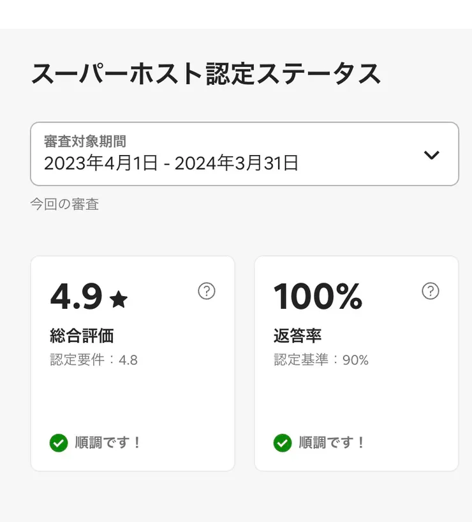The width and height of the screenshot is (472, 522).
Task: Click the green checkmark under 返答率
Action: [x=283, y=442]
